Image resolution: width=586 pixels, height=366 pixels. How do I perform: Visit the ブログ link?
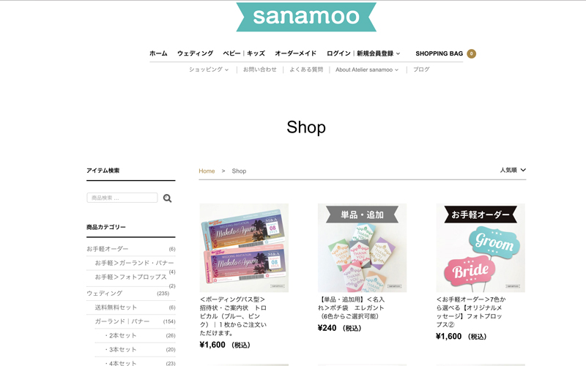421,70
